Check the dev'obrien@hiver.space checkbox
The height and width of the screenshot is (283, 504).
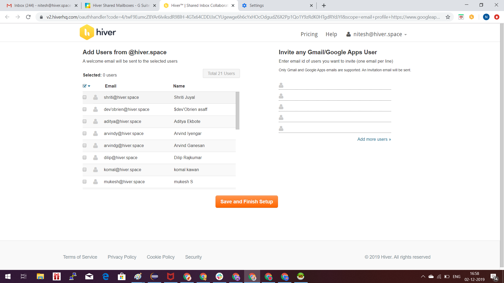85,109
